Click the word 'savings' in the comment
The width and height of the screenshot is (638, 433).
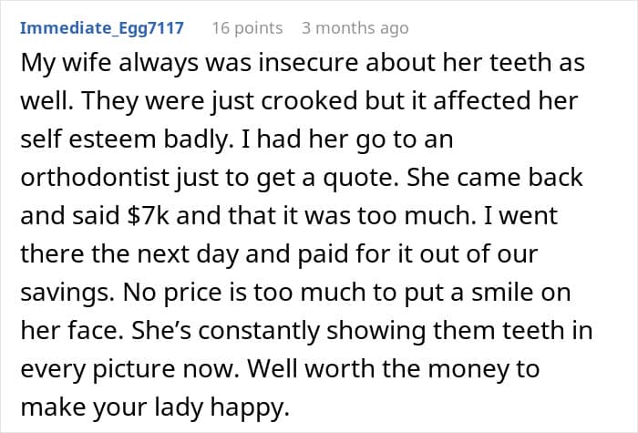pos(65,293)
